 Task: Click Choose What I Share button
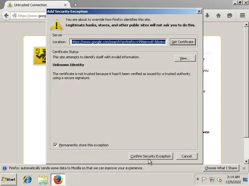tap(221, 168)
